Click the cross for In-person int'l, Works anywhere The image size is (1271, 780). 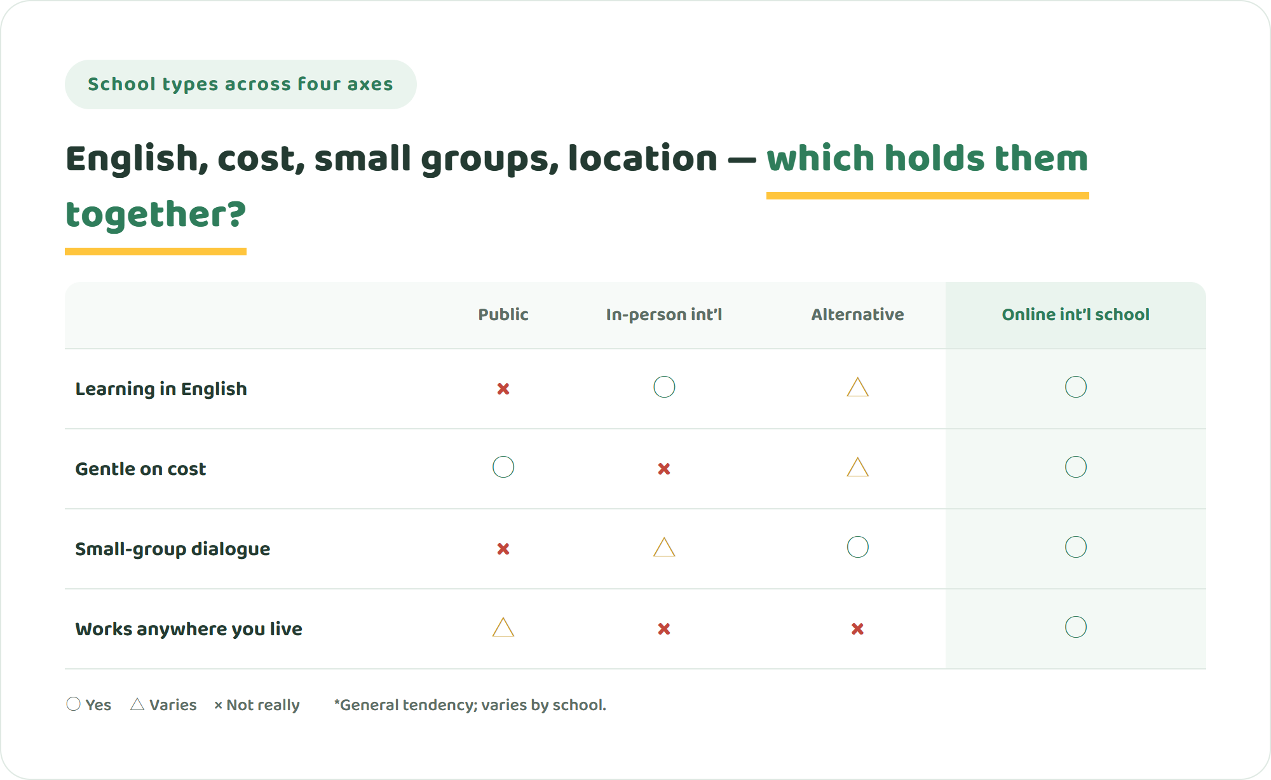[x=664, y=629]
